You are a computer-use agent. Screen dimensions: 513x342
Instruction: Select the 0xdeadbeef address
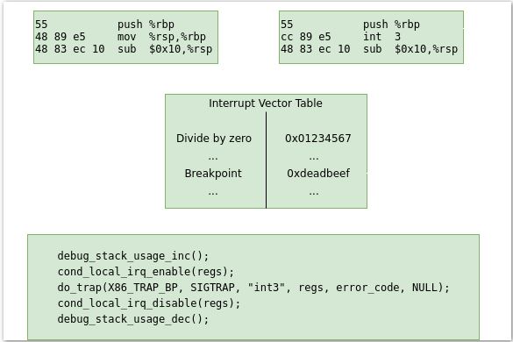(318, 173)
